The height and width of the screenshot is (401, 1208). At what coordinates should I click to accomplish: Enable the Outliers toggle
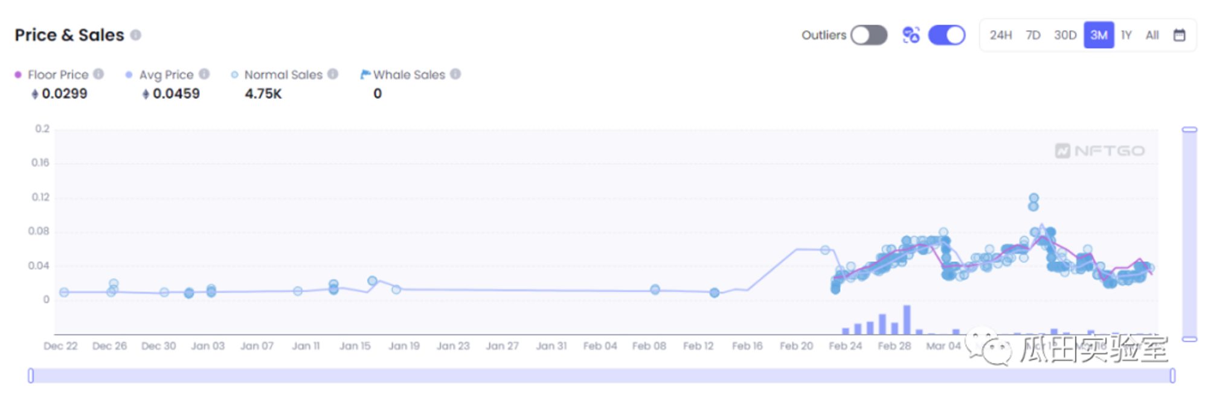point(869,35)
